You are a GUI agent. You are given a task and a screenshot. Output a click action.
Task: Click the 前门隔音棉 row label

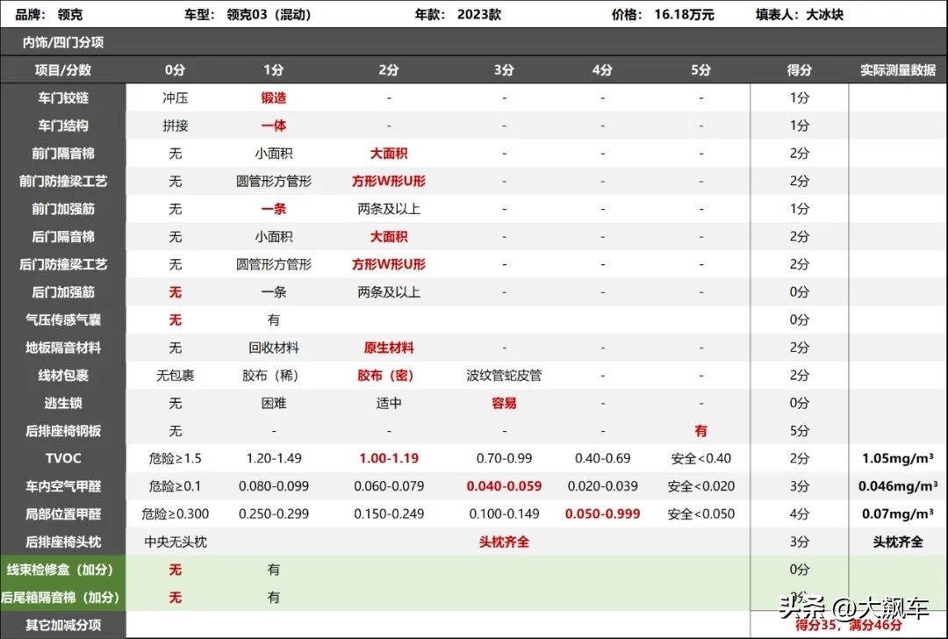pos(63,154)
